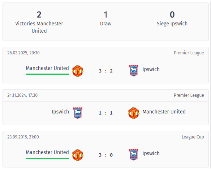211x170 pixels.
Task: Click Manchester United crest in League Cup match
Action: click(x=78, y=155)
